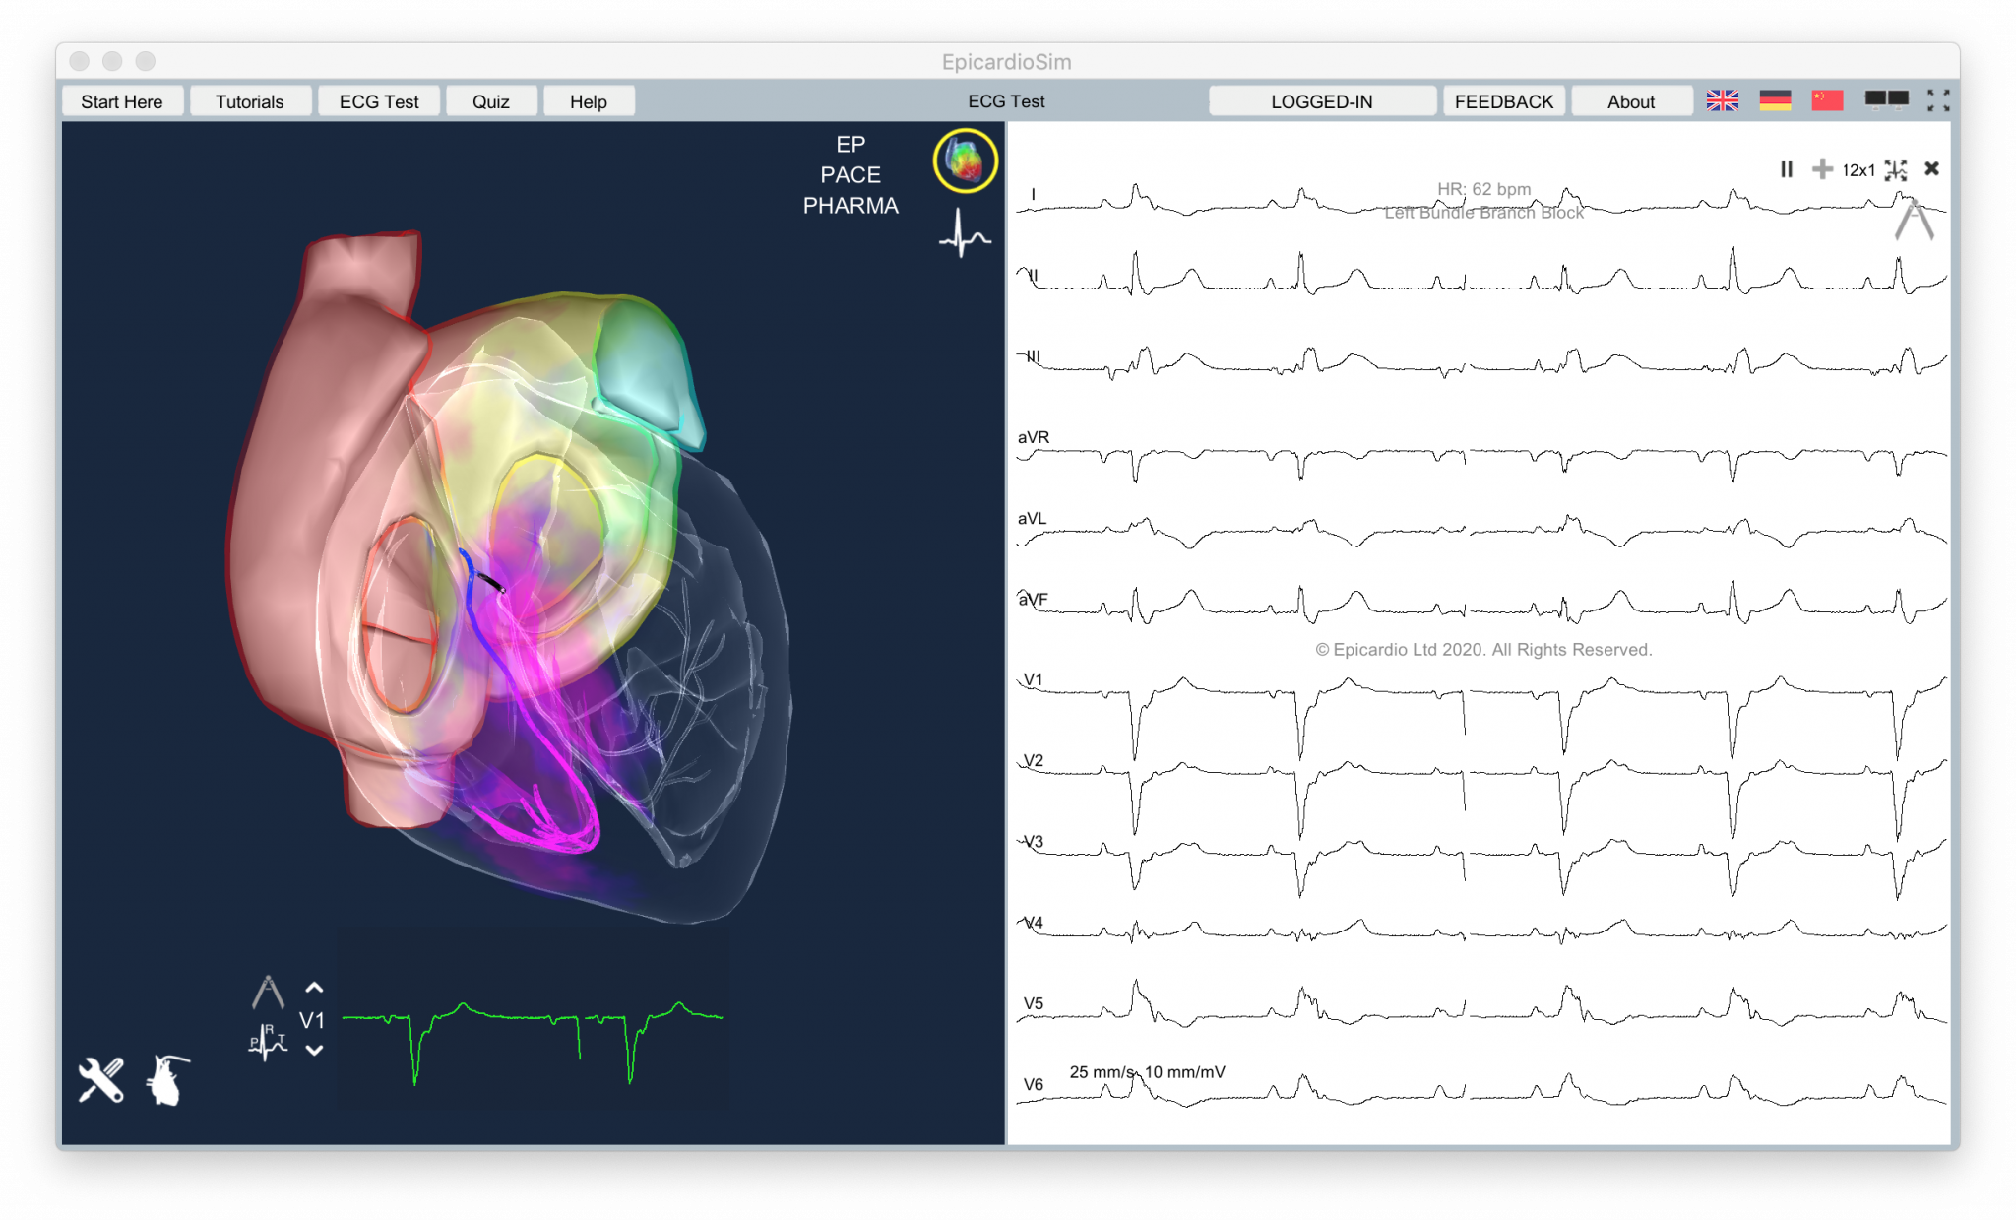Pause the ECG trace playback

1787,169
